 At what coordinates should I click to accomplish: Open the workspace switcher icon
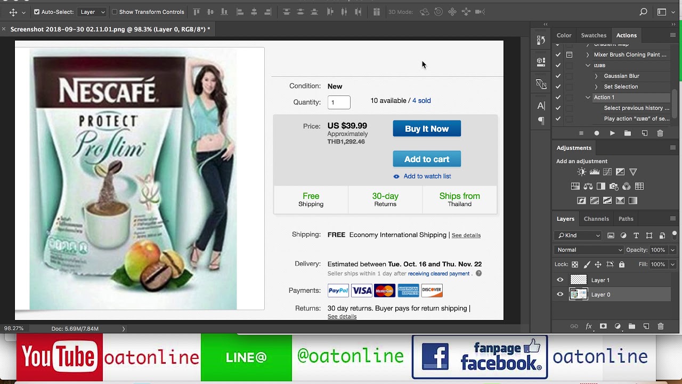pyautogui.click(x=662, y=12)
